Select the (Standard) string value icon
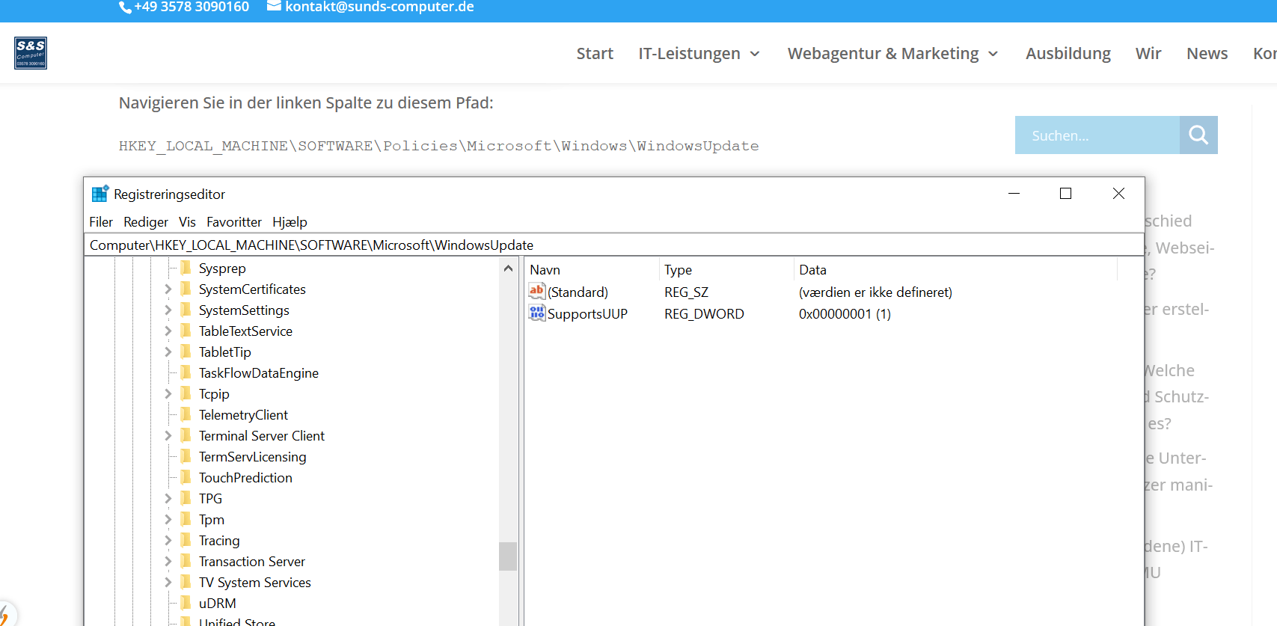The image size is (1277, 626). click(537, 292)
